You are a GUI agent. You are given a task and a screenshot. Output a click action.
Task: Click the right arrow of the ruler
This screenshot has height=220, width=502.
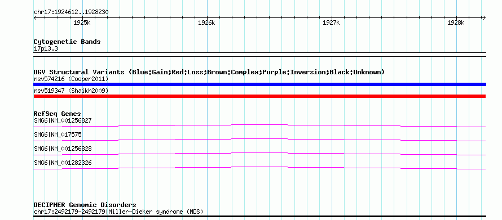point(484,17)
